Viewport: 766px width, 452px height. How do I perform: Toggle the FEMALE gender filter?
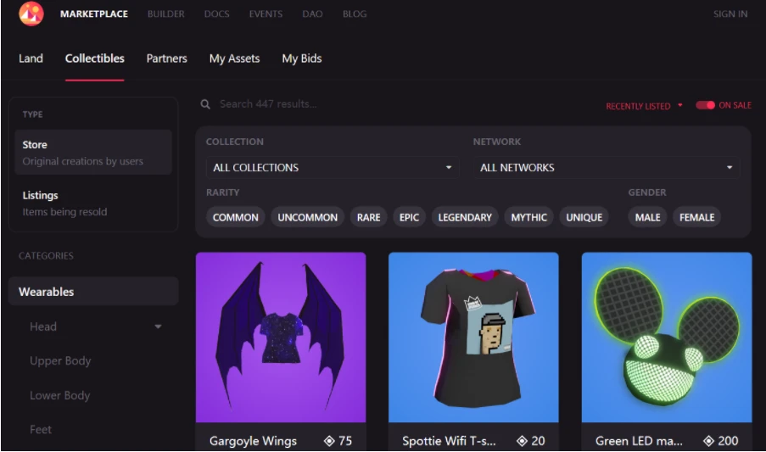point(696,217)
